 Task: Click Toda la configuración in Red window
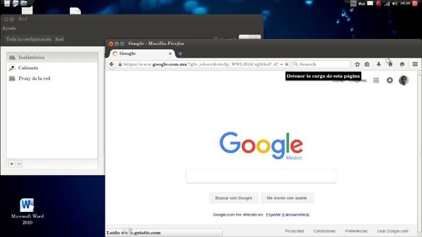[x=28, y=39]
